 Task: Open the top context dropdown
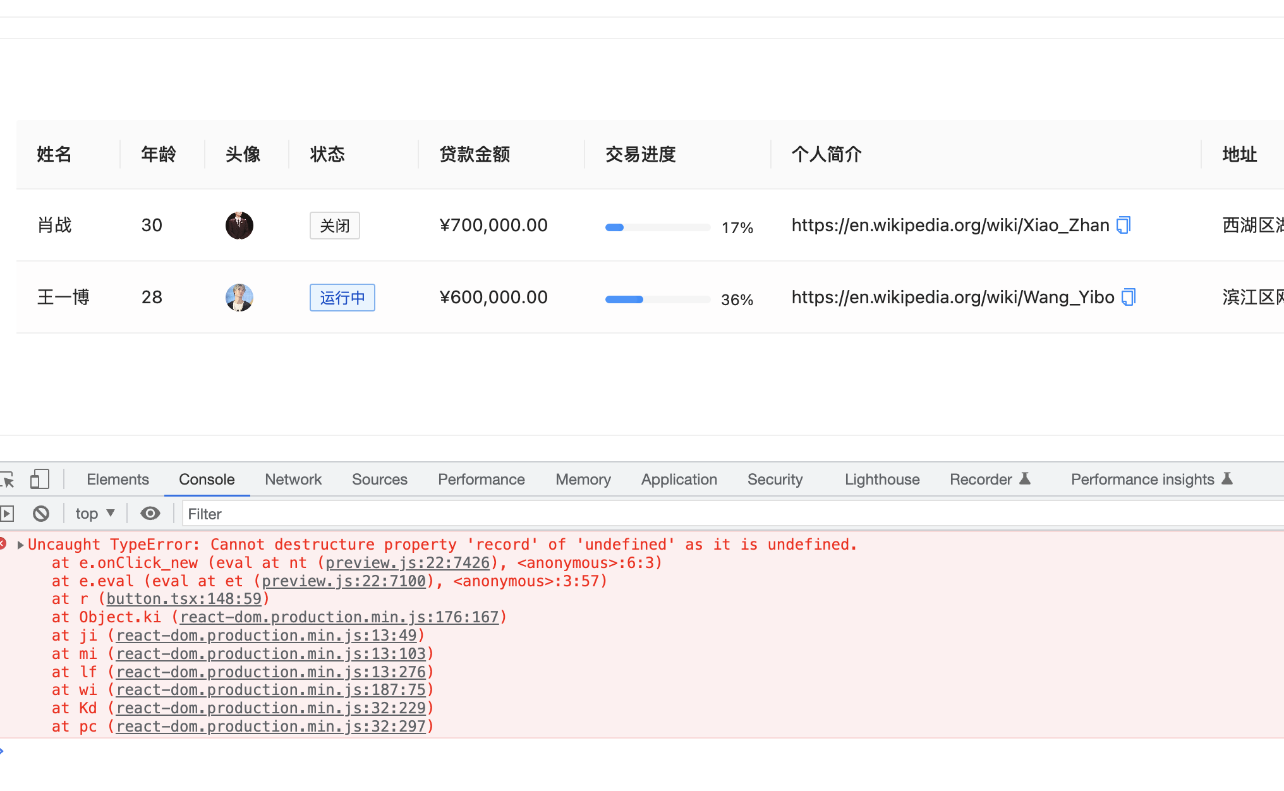coord(95,514)
